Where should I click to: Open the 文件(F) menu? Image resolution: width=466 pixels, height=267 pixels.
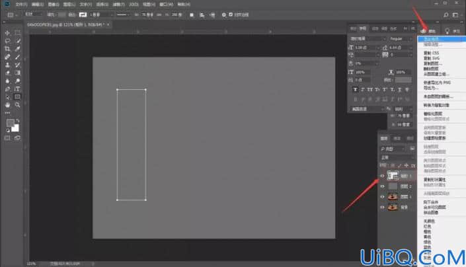21,5
